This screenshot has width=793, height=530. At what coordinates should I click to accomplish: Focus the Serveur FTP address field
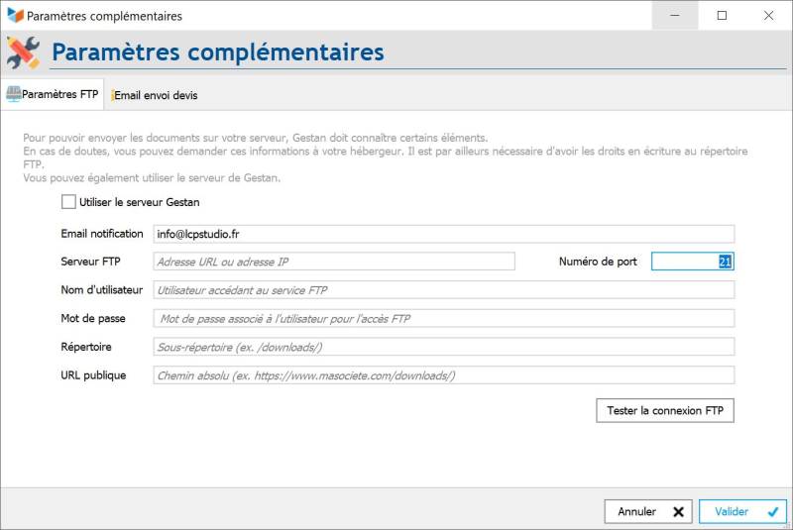334,262
